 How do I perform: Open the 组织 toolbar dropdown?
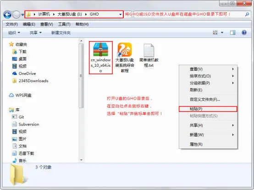pos(14,33)
